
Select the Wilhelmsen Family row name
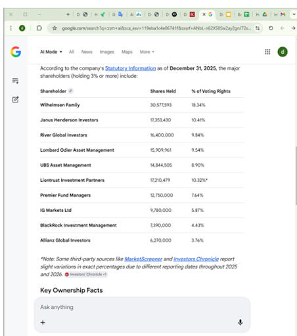click(x=60, y=105)
